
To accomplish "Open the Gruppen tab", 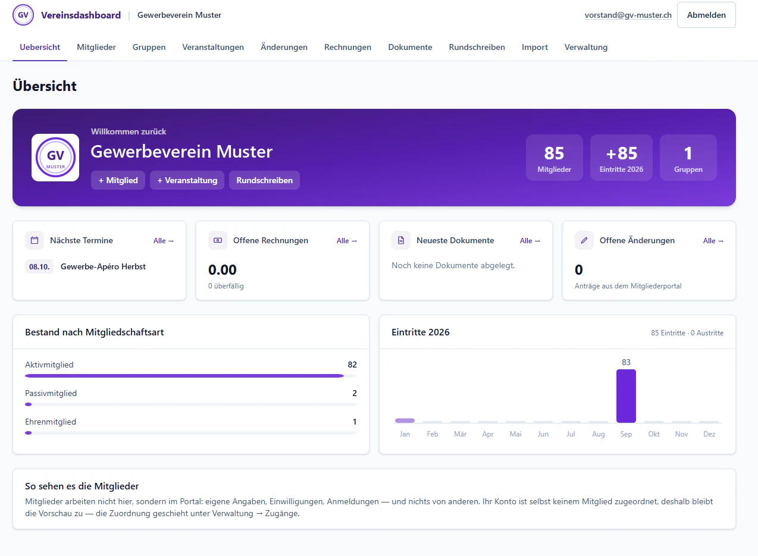I will (149, 47).
